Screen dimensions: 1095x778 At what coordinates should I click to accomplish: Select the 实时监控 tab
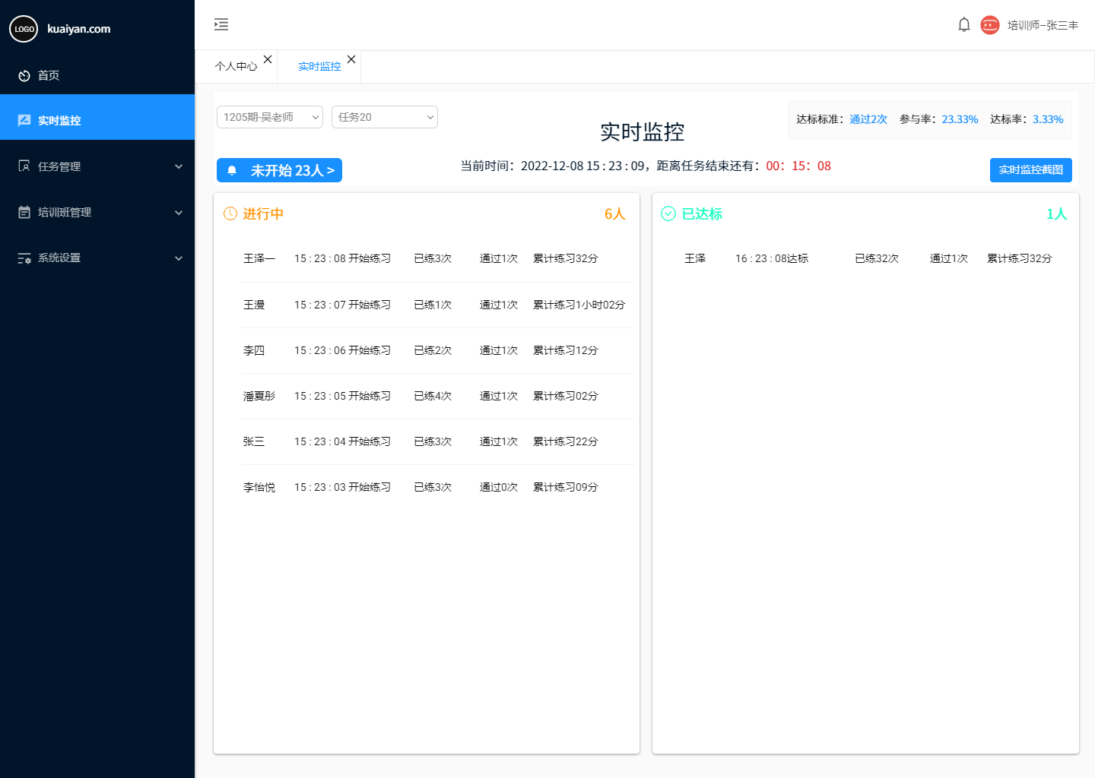tap(319, 67)
